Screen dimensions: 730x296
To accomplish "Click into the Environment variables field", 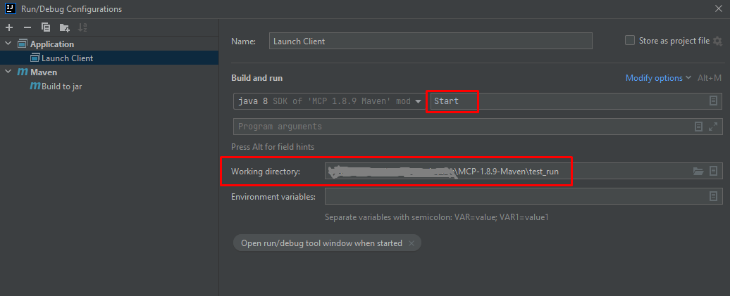I will (x=524, y=197).
